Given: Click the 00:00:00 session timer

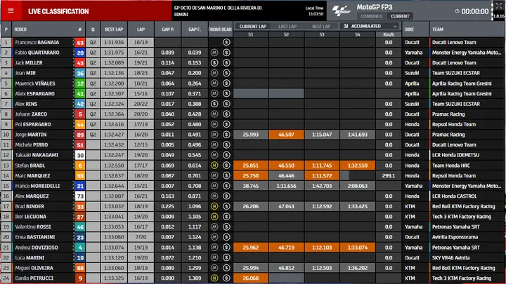Looking at the screenshot, I should (x=474, y=12).
